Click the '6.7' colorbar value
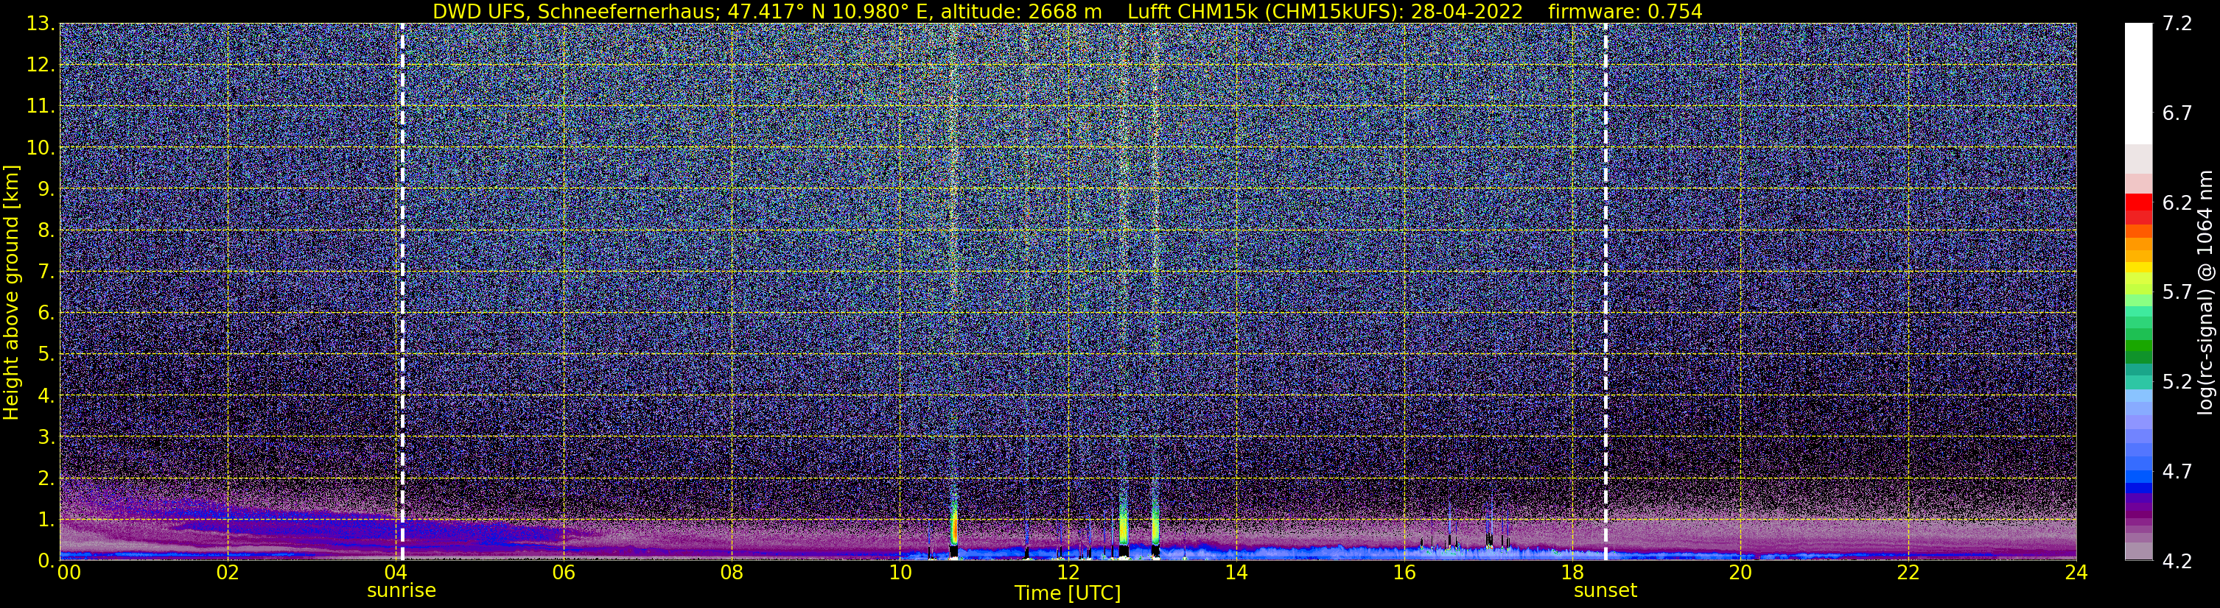This screenshot has height=608, width=2220. coord(2177,113)
